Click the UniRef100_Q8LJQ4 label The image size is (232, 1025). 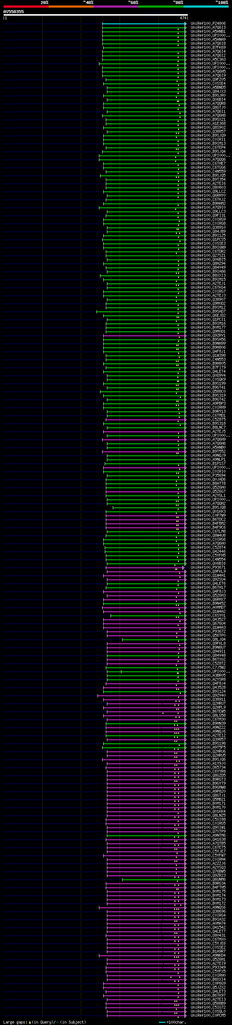click(208, 640)
